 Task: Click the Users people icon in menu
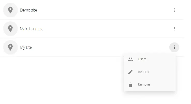coord(130,59)
